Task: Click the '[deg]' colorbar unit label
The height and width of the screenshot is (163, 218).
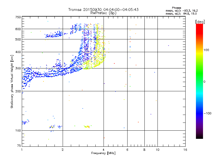Action: 200,22
